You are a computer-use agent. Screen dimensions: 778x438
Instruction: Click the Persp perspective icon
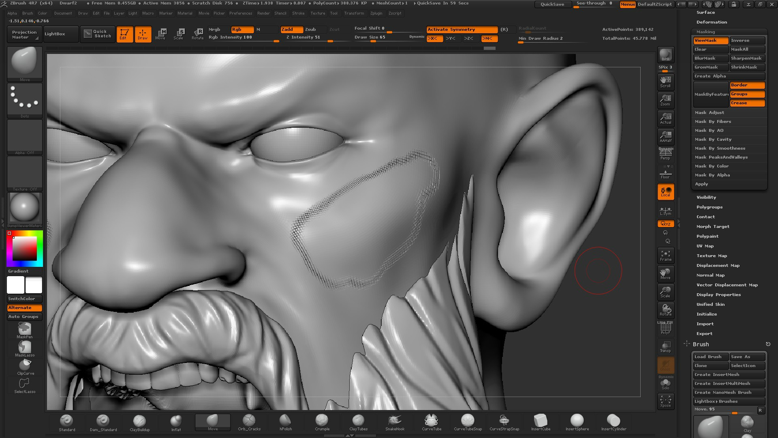(665, 154)
